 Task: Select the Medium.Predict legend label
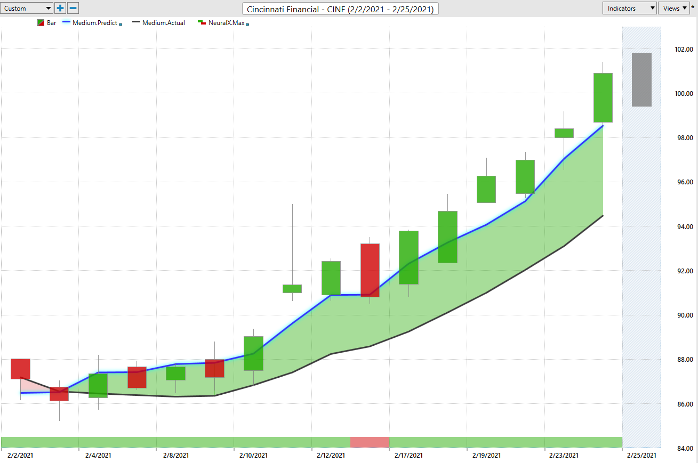coord(95,23)
